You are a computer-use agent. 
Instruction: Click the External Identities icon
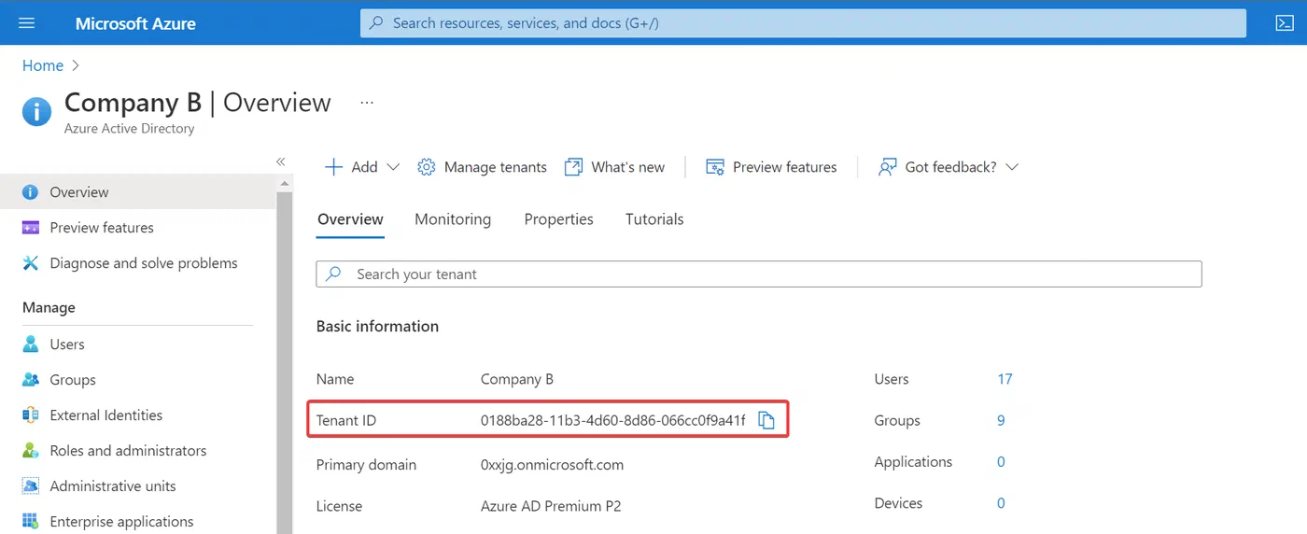[31, 415]
